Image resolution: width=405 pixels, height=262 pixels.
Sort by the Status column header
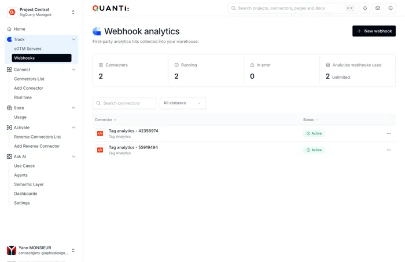click(x=311, y=119)
